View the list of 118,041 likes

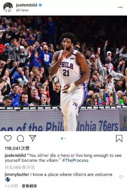click(17, 148)
